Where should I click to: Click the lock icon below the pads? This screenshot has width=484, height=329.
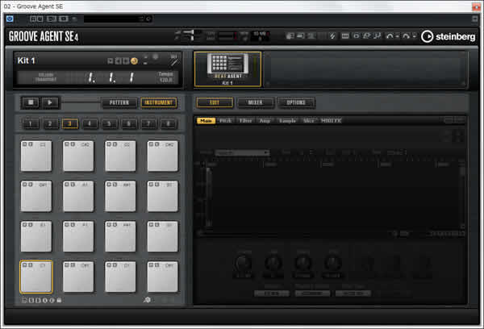(59, 300)
